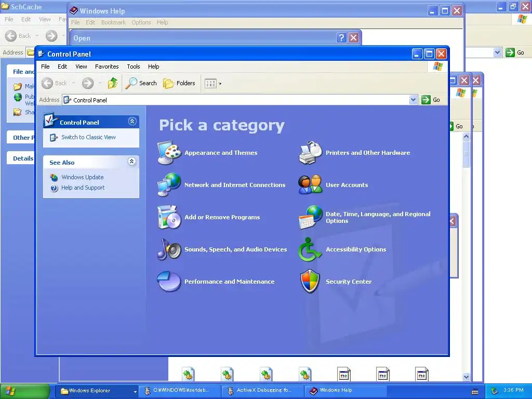Click the User Accounts text link
Viewport: 532px width, 399px height.
point(347,185)
